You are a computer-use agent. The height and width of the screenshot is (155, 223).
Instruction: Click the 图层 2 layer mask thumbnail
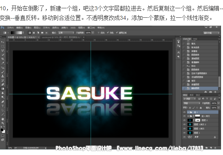pos(198,120)
